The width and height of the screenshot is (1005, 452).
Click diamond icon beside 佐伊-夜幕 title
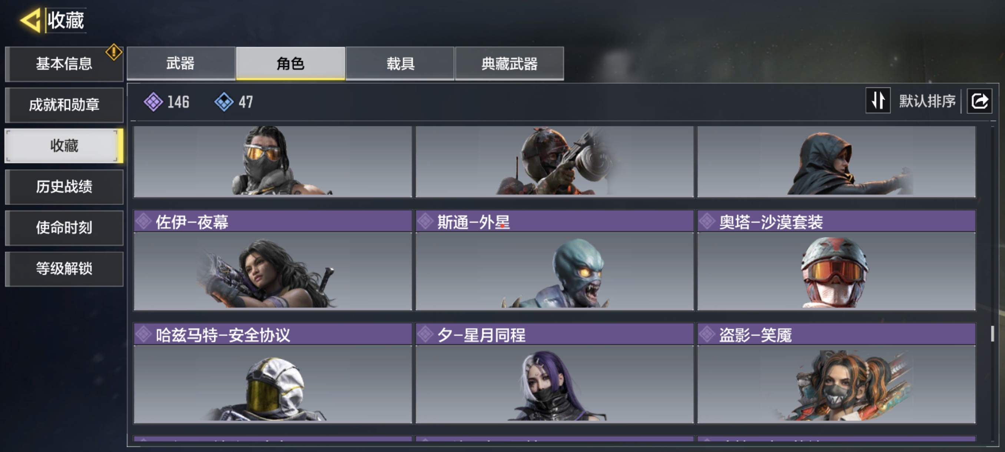point(143,222)
